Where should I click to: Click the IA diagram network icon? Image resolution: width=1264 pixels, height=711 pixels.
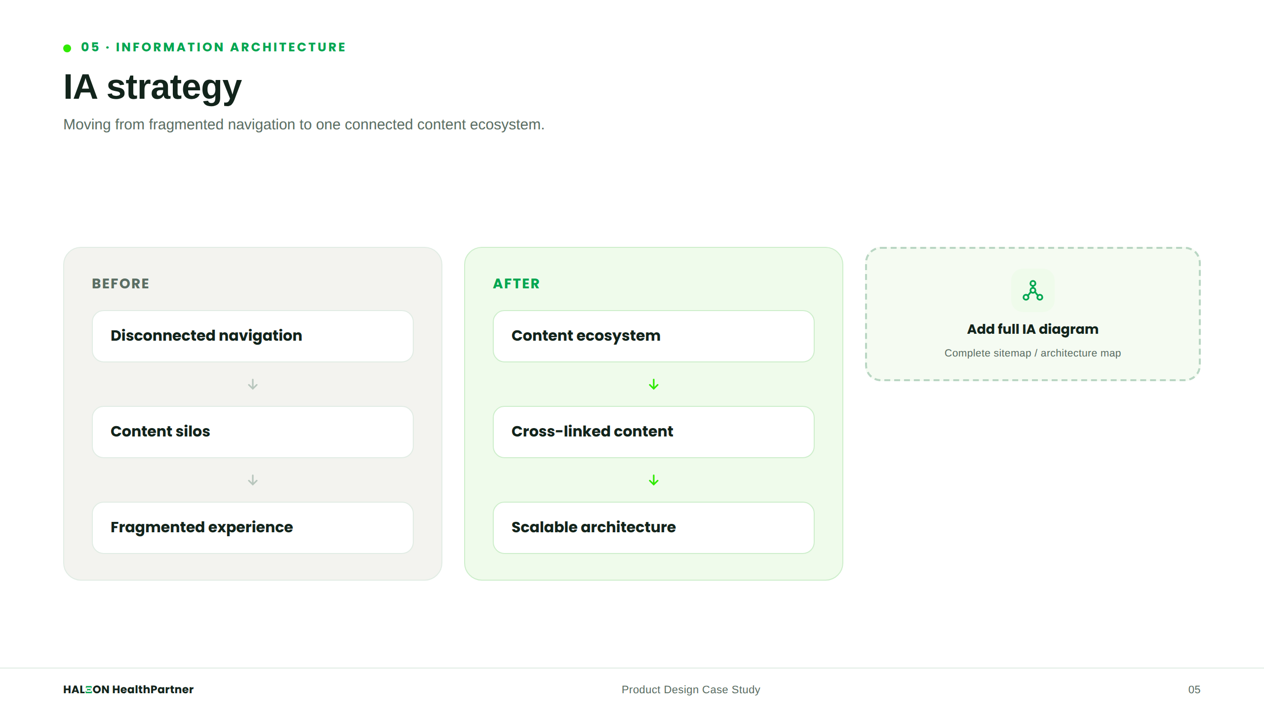tap(1032, 290)
